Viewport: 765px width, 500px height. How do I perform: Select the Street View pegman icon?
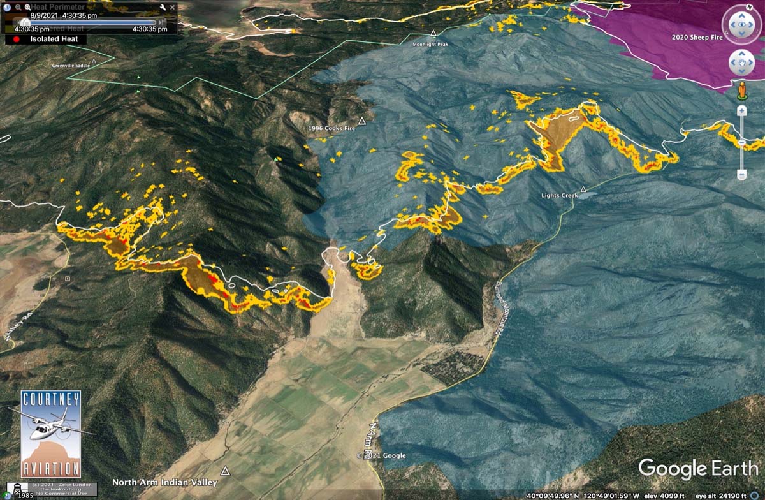point(742,91)
